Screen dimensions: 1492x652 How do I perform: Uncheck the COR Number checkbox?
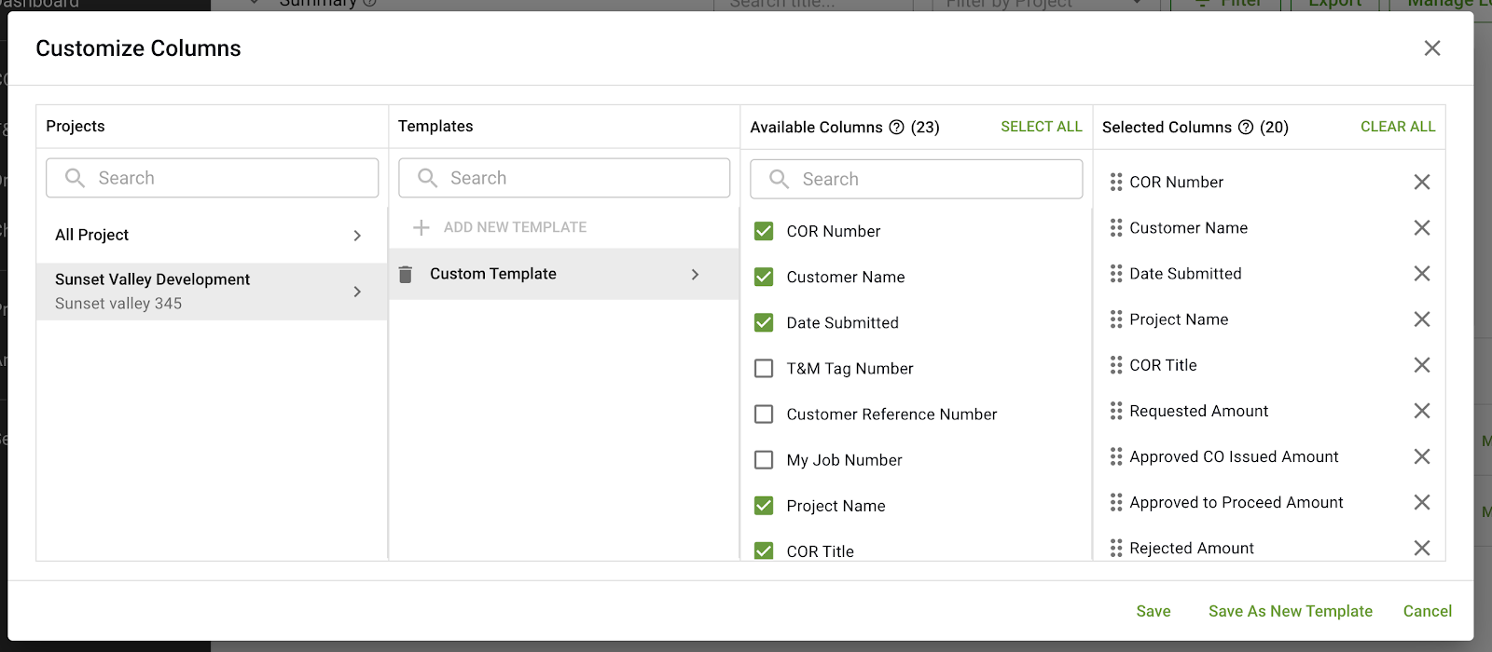[x=764, y=231]
